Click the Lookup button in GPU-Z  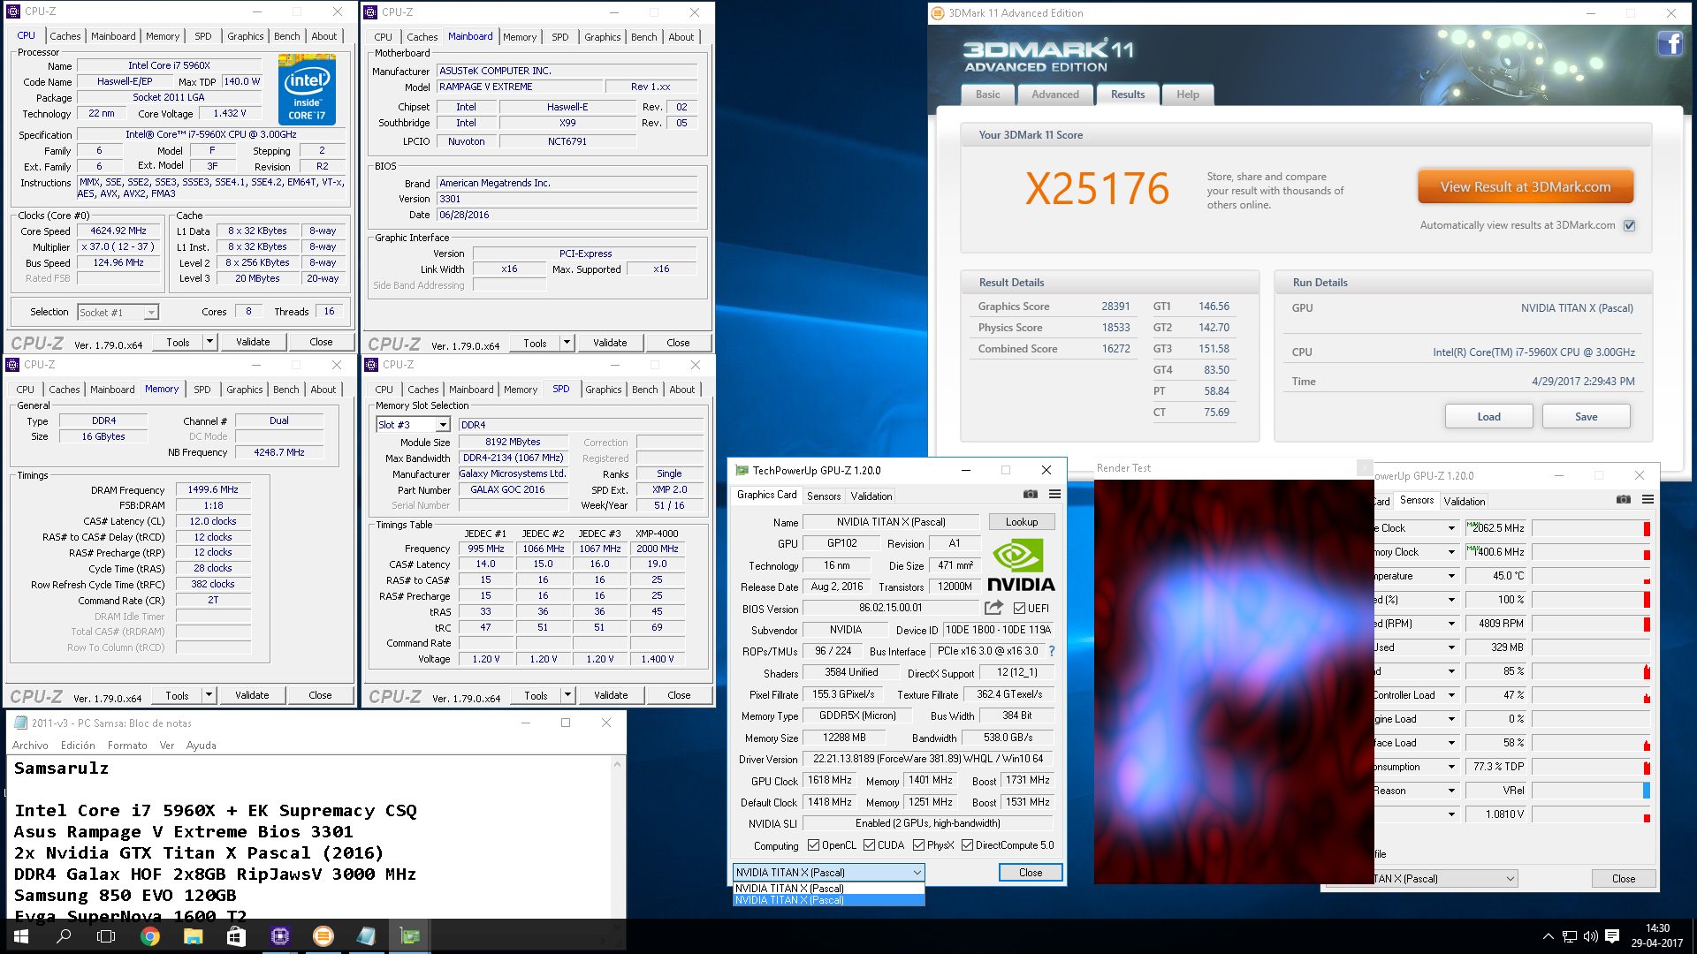[x=1022, y=522]
